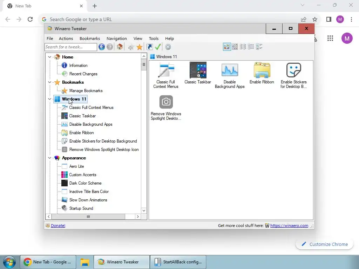Image resolution: width=359 pixels, height=269 pixels.
Task: Click the grey forward arrow toolbar button
Action: (x=110, y=47)
